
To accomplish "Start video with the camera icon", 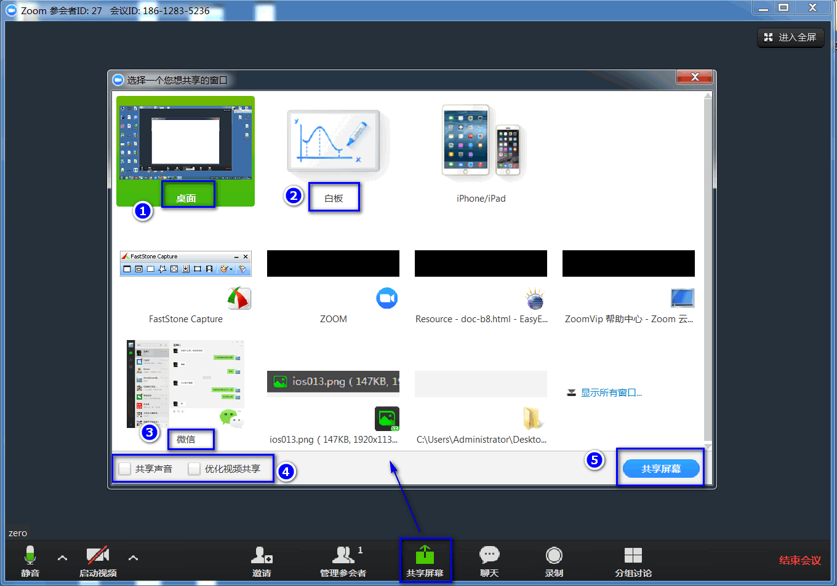I will tap(98, 555).
